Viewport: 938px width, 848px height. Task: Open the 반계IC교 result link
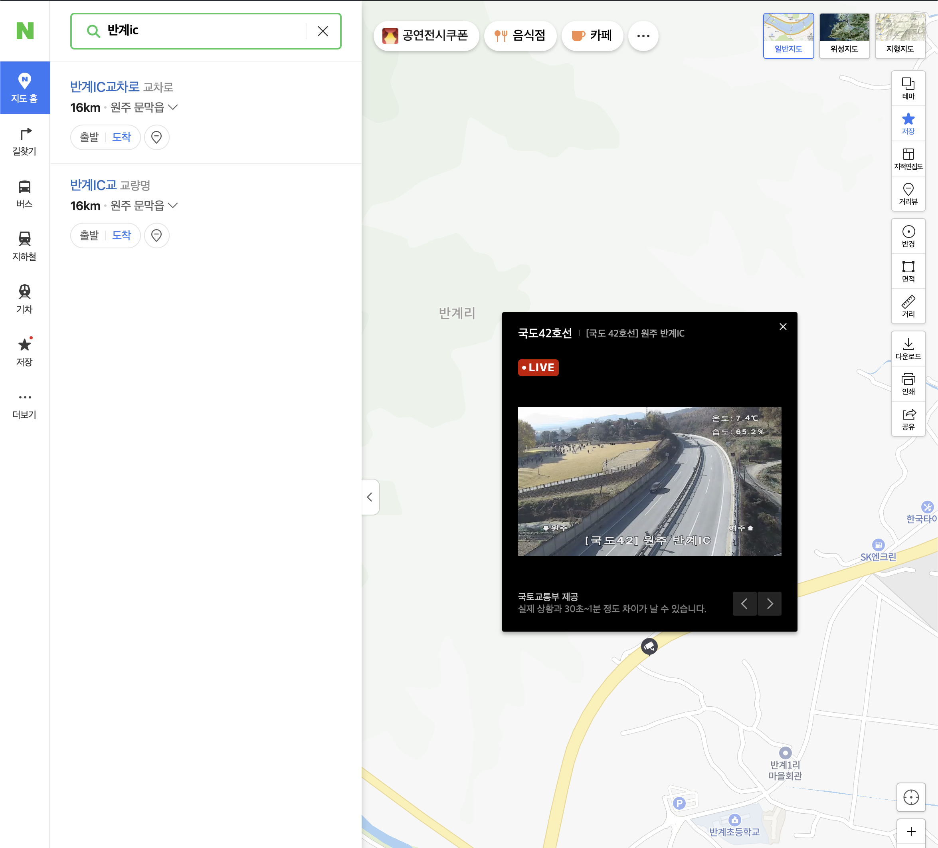pos(93,185)
